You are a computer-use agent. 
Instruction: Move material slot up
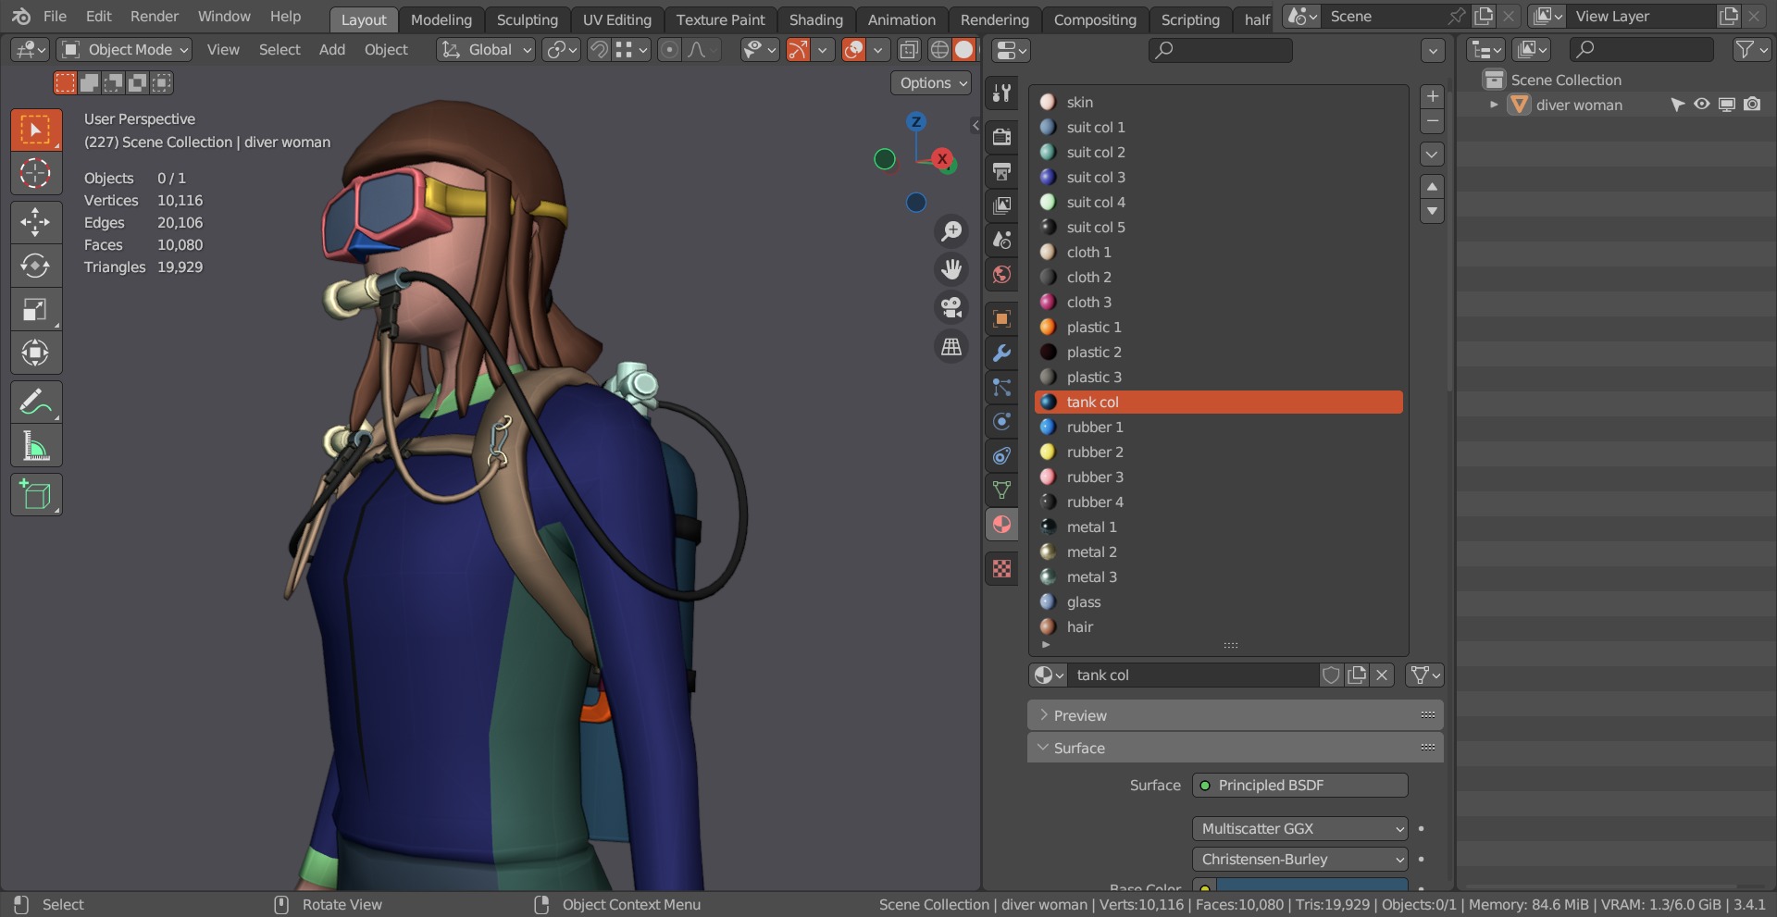click(x=1432, y=187)
